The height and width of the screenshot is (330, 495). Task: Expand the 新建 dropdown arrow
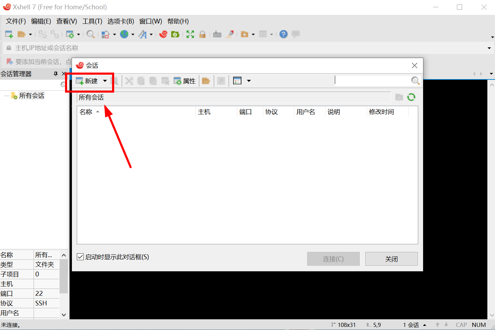105,81
